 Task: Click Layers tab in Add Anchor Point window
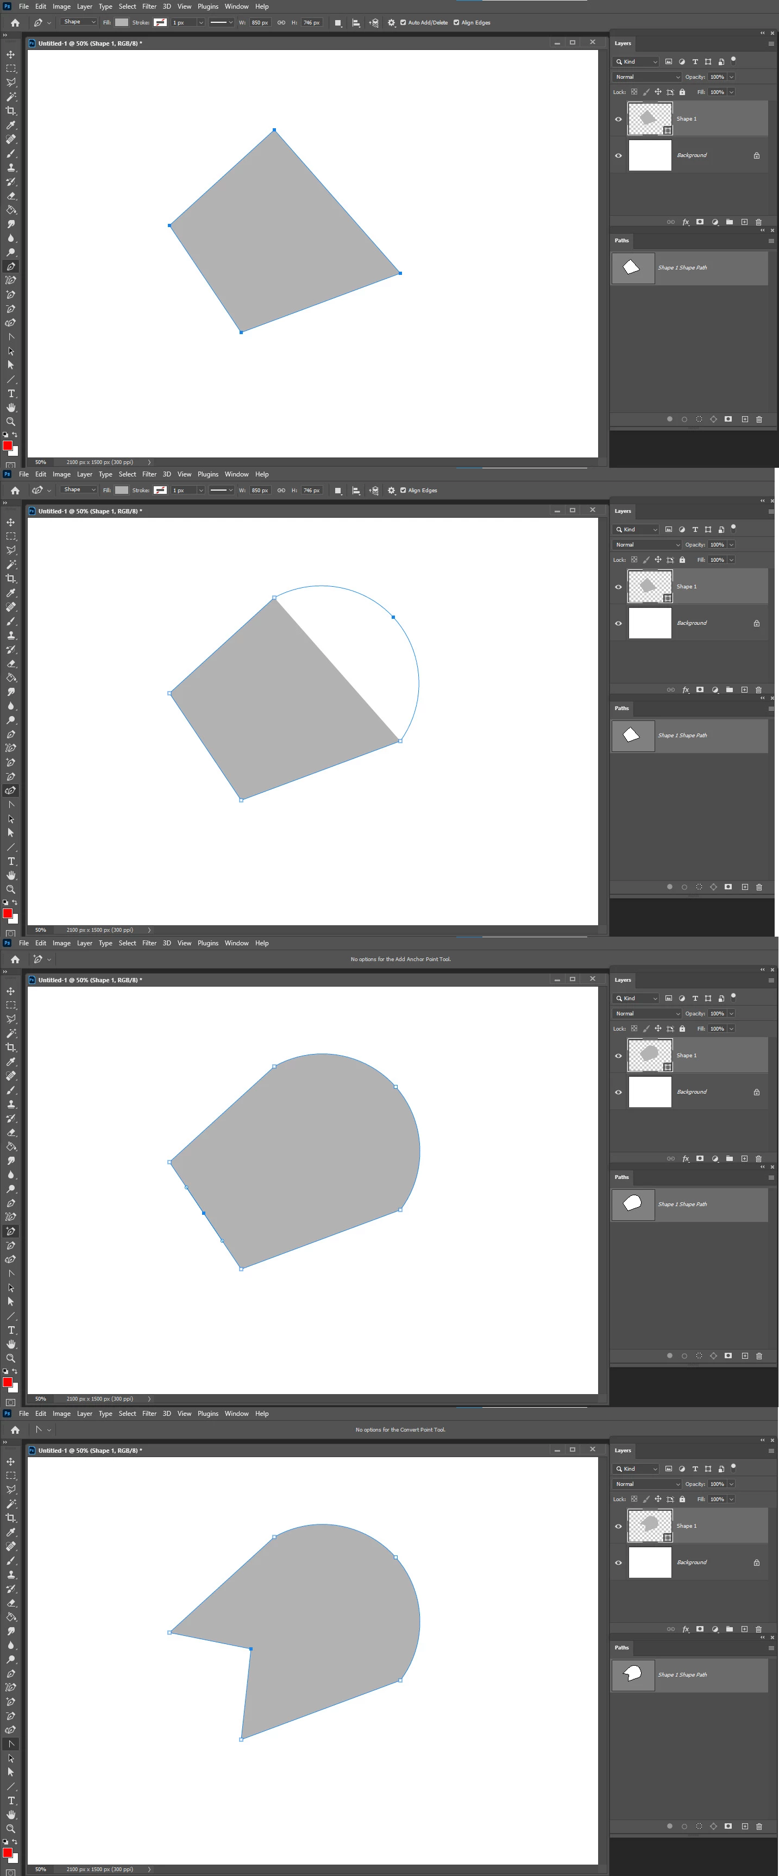[623, 980]
